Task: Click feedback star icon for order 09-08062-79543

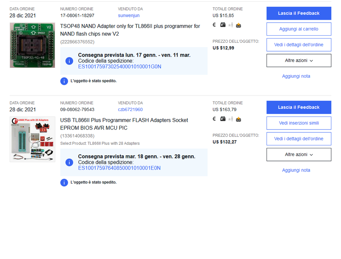Action: click(x=231, y=119)
